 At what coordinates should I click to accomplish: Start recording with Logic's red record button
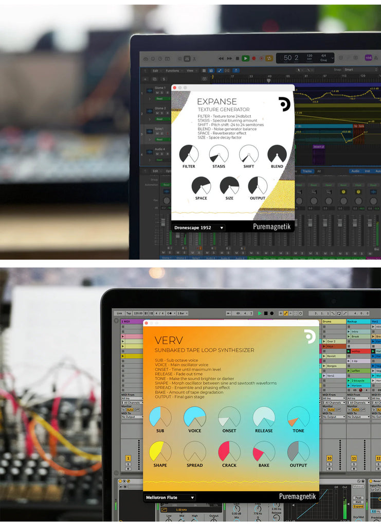point(254,59)
